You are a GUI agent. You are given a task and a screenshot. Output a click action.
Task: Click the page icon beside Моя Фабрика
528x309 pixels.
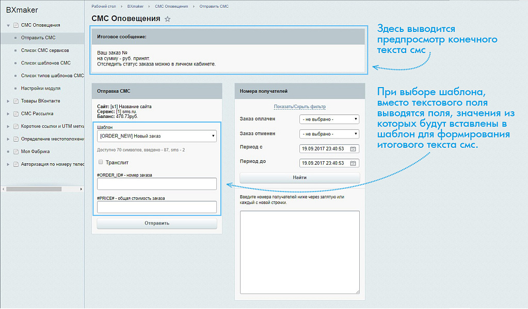[16, 152]
